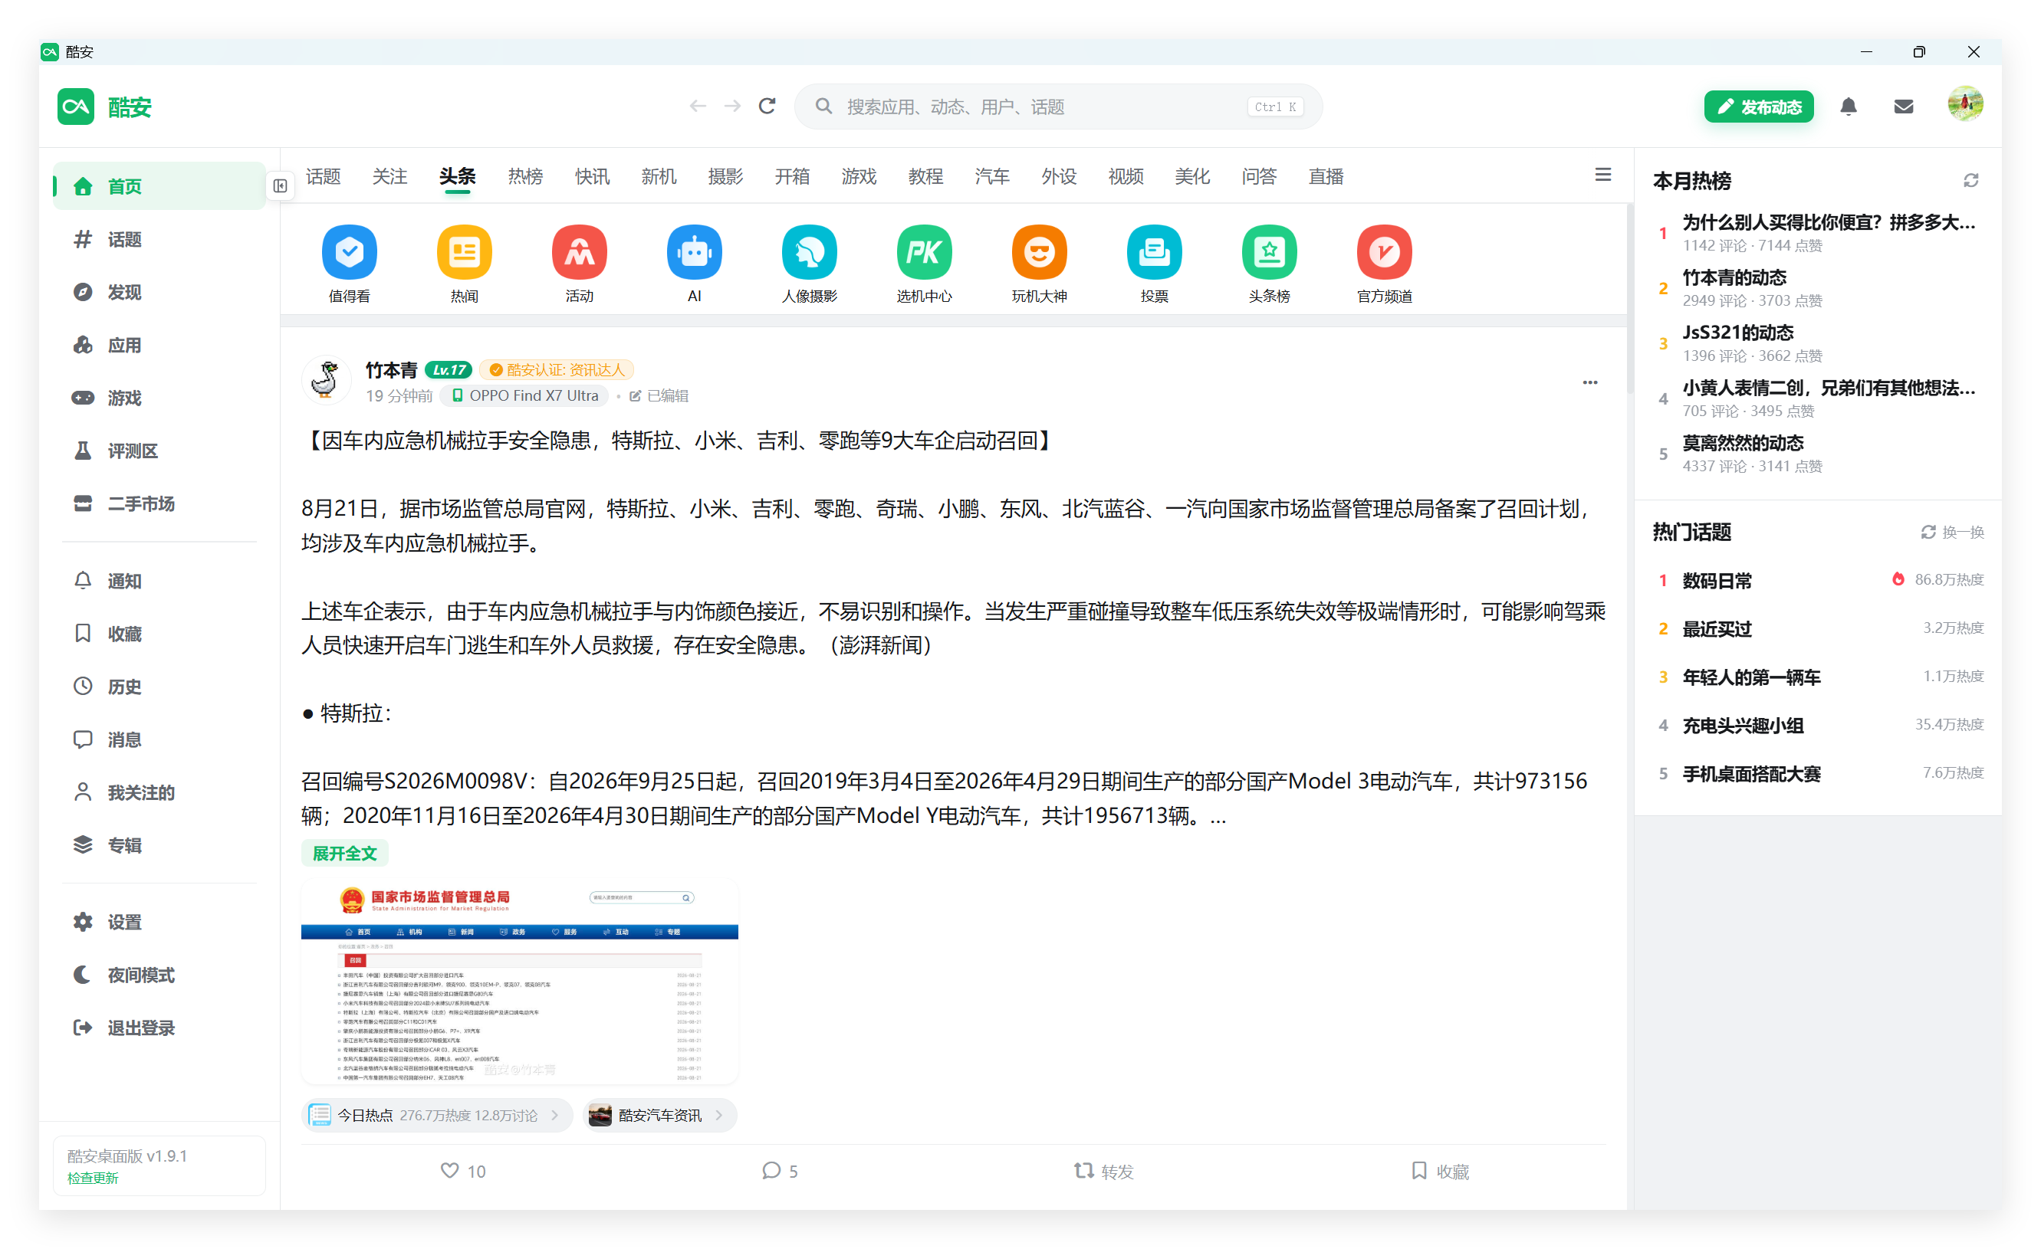Viewport: 2041px width, 1249px height.
Task: Repost using the 转发 button
Action: pyautogui.click(x=1103, y=1170)
